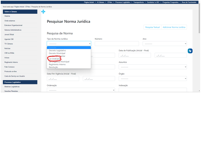
Task: Go to Matérias Legislativas in sidebar
Action: pyautogui.click(x=12, y=87)
